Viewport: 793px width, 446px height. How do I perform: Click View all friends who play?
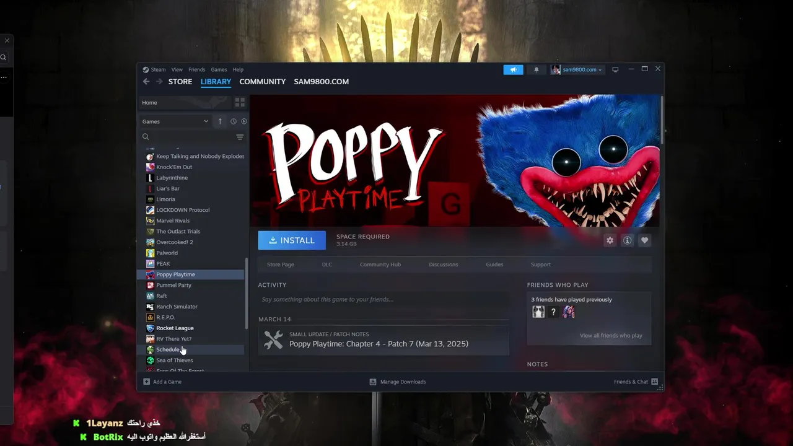click(611, 336)
